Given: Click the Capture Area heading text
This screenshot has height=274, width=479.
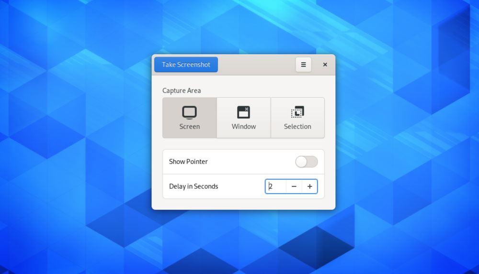Looking at the screenshot, I should [182, 91].
